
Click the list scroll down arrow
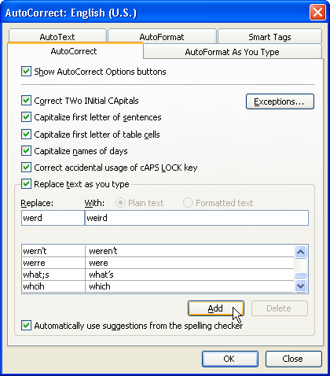[x=300, y=286]
